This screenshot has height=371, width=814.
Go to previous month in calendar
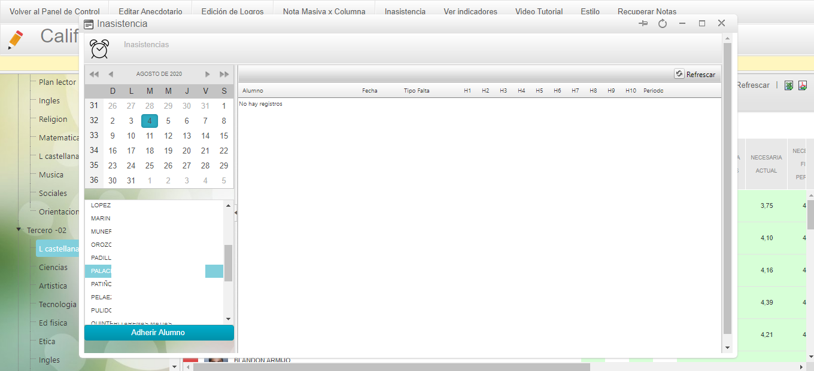[111, 74]
